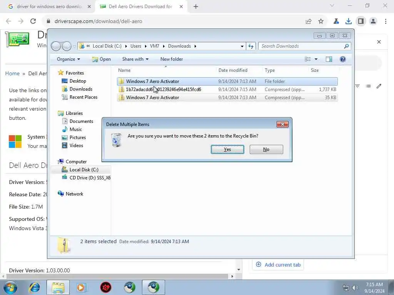Click the edit pencil icon in side panel
394x295 pixels.
coord(379,86)
